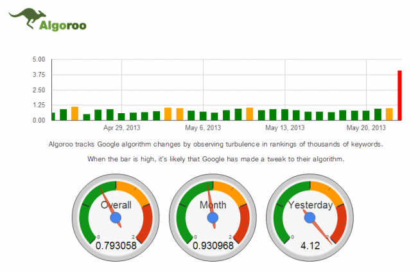Click the 'May 20, 2013' date label
The image size is (420, 272).
point(366,128)
